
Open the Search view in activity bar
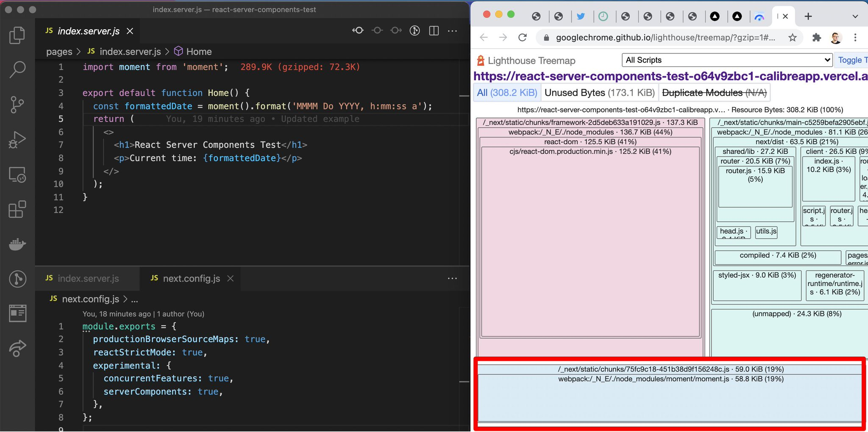[17, 70]
